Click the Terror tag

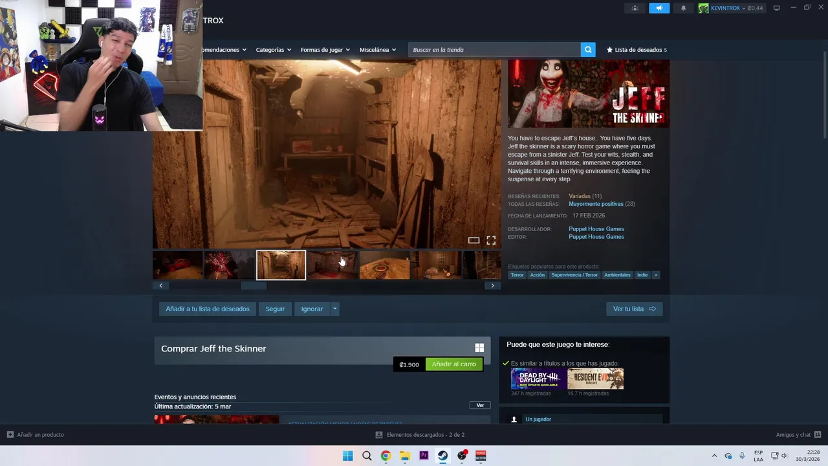pos(517,275)
